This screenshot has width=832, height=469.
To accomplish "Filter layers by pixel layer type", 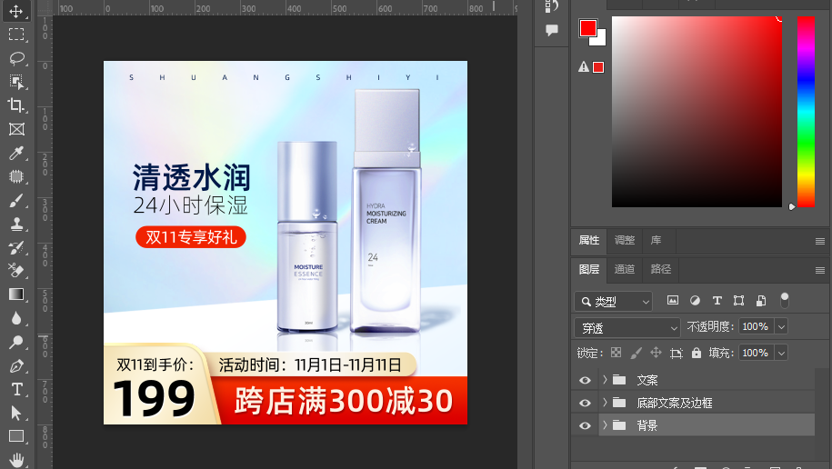I will point(672,300).
